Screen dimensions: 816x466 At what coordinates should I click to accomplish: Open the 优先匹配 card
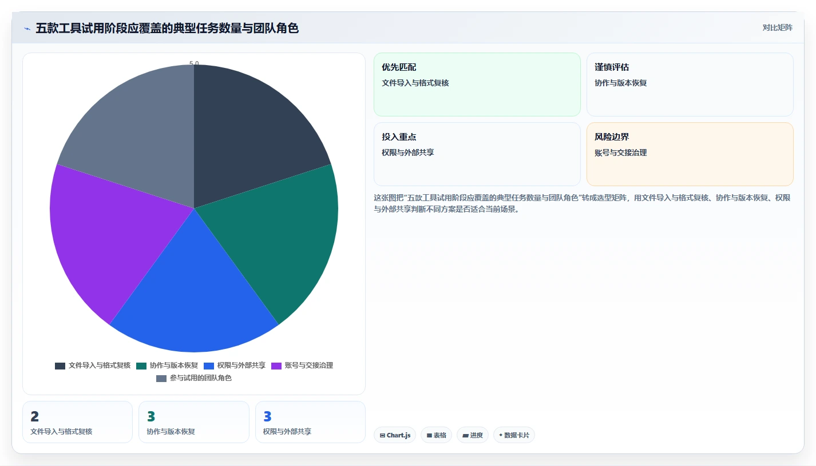click(x=477, y=85)
